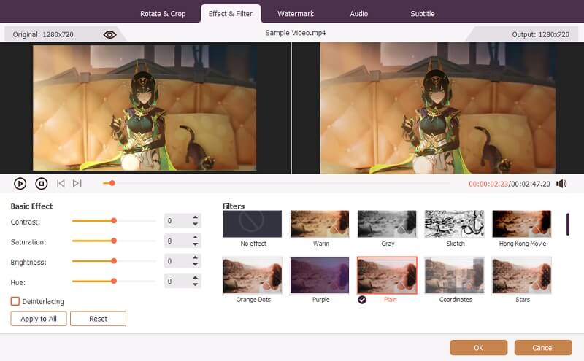Screen dimensions: 584x361
Task: Open the Watermark tab
Action: [x=294, y=14]
